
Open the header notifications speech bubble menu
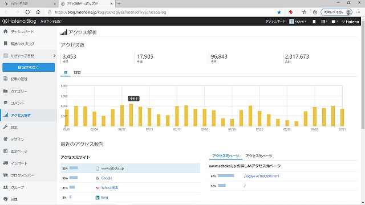(335, 22)
